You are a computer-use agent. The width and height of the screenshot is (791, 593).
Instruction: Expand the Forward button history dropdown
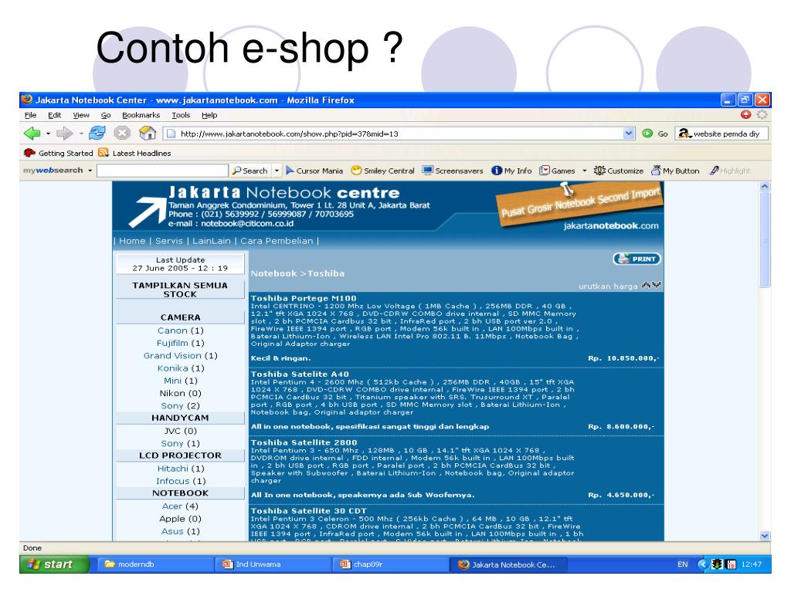coord(80,134)
